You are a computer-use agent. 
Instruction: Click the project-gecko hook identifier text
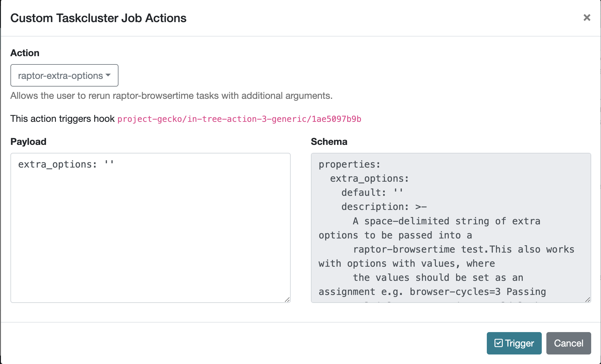[239, 119]
